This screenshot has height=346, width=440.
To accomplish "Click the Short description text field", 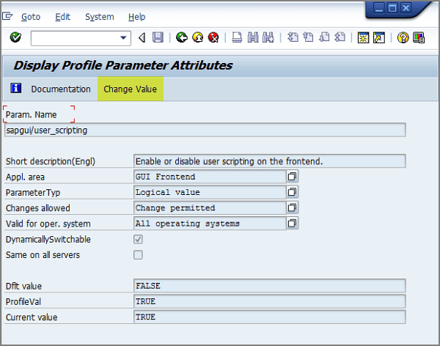I will pos(270,161).
